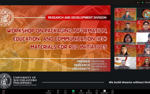Select CoE_Jiara video tile
The height and width of the screenshot is (94, 150).
(x=143, y=51)
